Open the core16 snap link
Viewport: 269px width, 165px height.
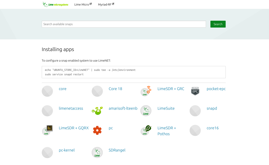(213, 128)
